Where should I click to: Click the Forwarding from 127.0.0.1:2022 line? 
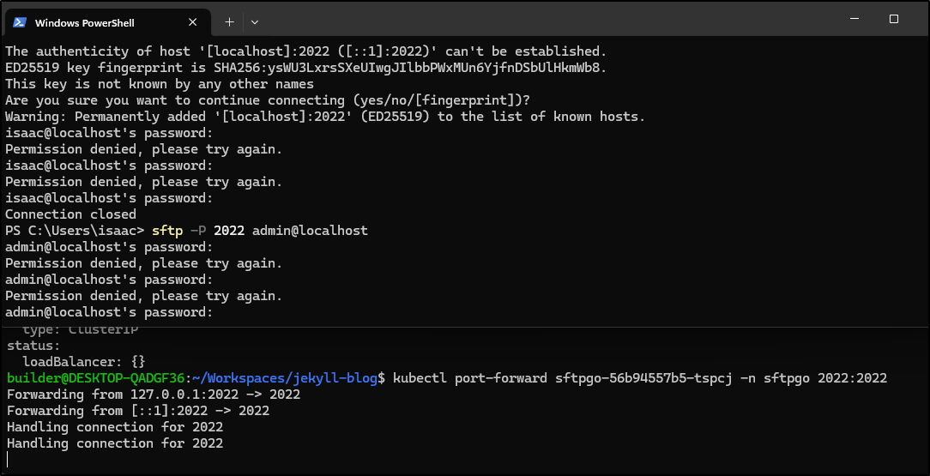pos(154,395)
